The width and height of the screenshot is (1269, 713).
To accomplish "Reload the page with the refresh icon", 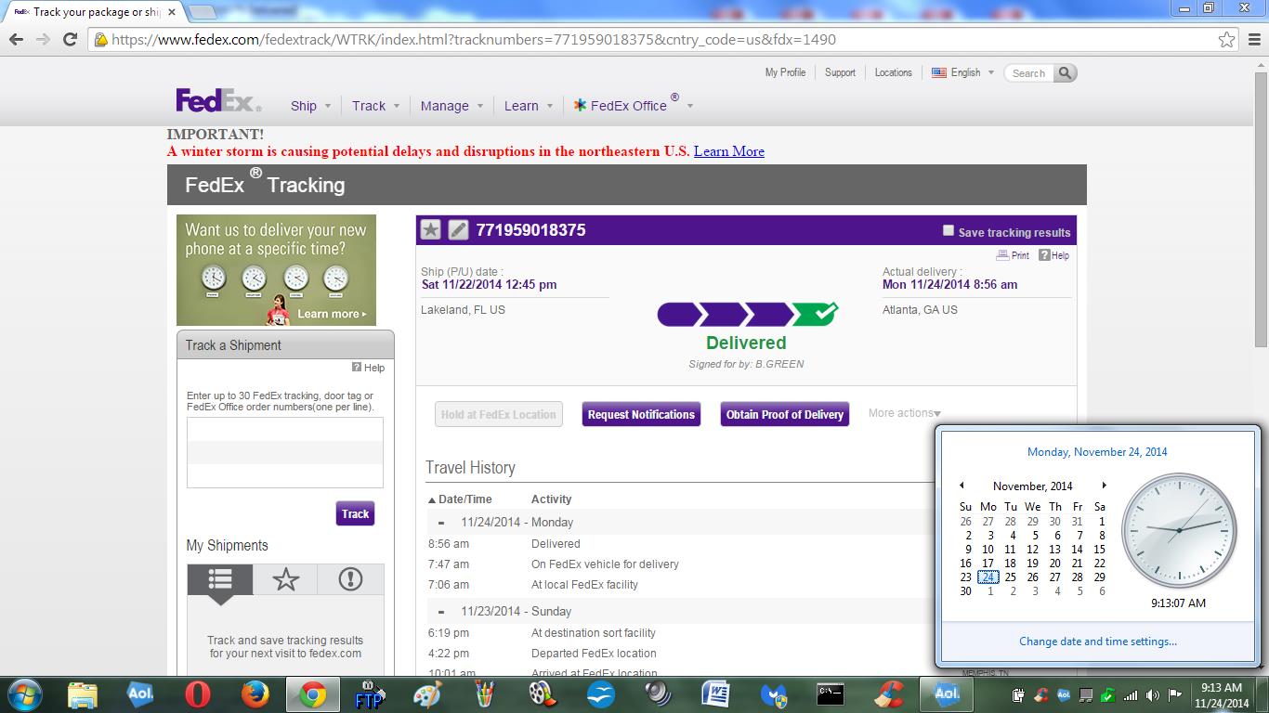I will (x=70, y=40).
